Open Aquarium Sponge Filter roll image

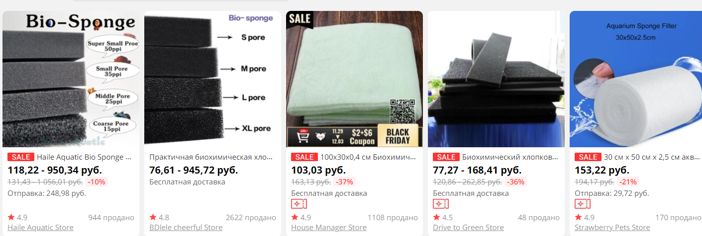(636, 79)
